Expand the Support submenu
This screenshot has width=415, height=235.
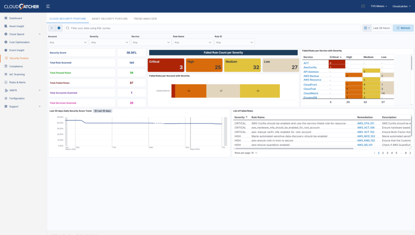click(40, 106)
